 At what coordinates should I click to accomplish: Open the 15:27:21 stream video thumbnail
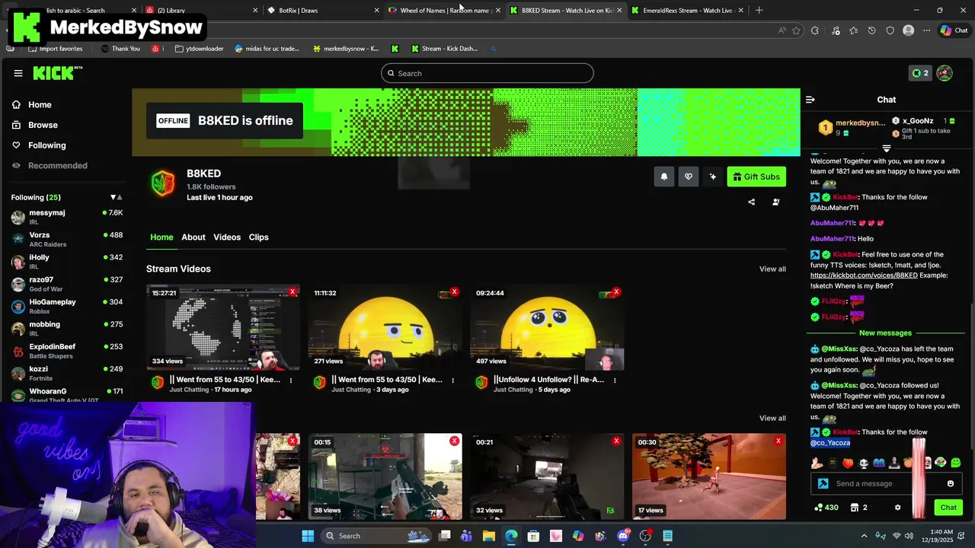pyautogui.click(x=223, y=327)
